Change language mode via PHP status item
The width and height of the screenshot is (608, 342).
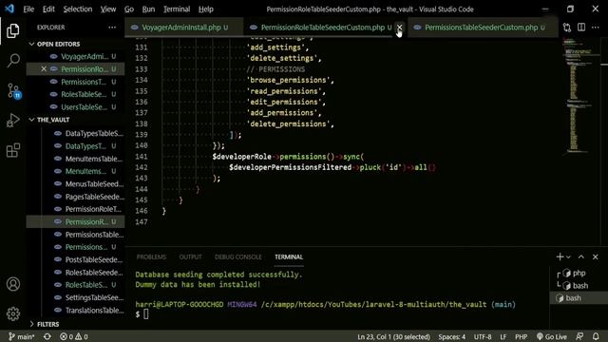[522, 336]
